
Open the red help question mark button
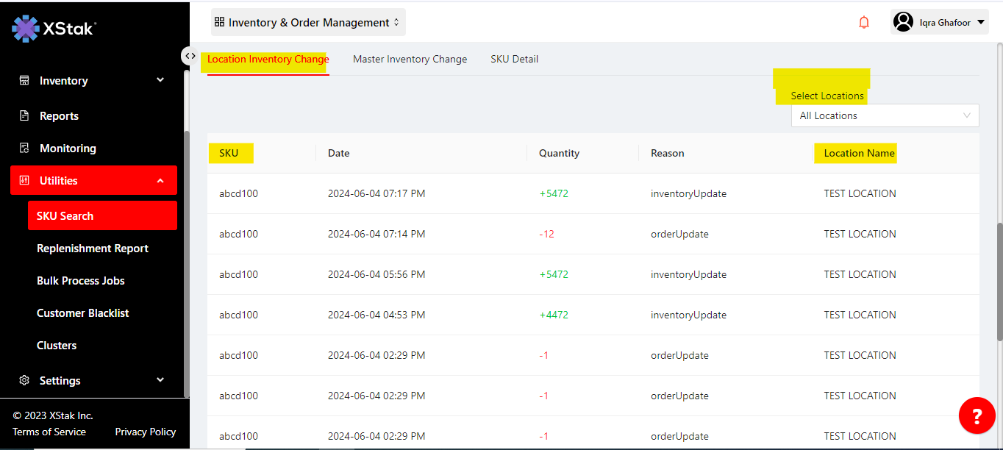(977, 417)
